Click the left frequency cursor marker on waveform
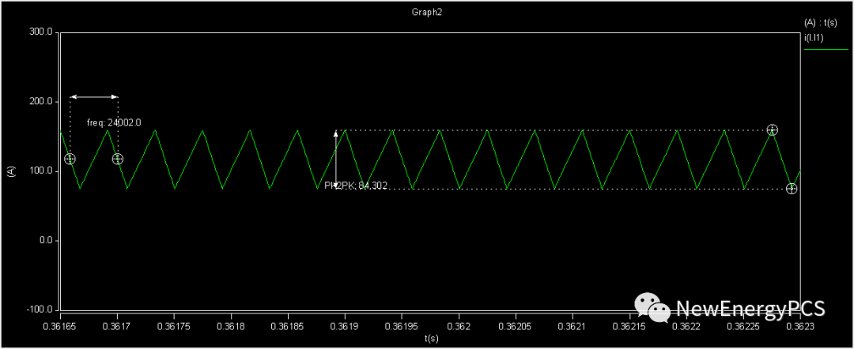Viewport: 854px width, 349px height. (70, 159)
